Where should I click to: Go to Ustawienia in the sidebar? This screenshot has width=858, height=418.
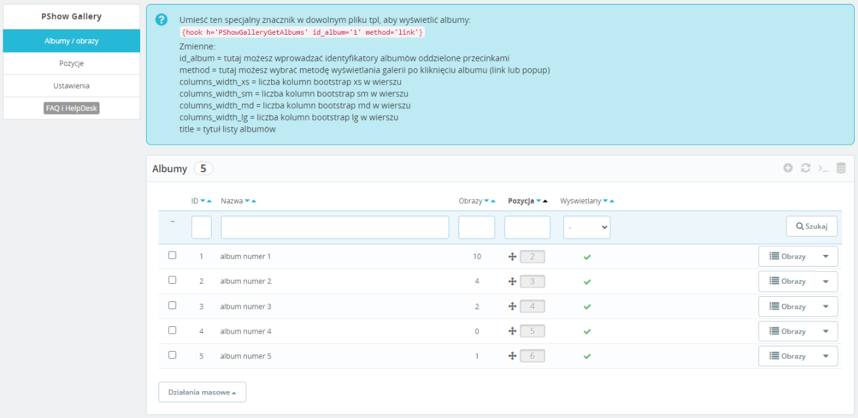71,86
